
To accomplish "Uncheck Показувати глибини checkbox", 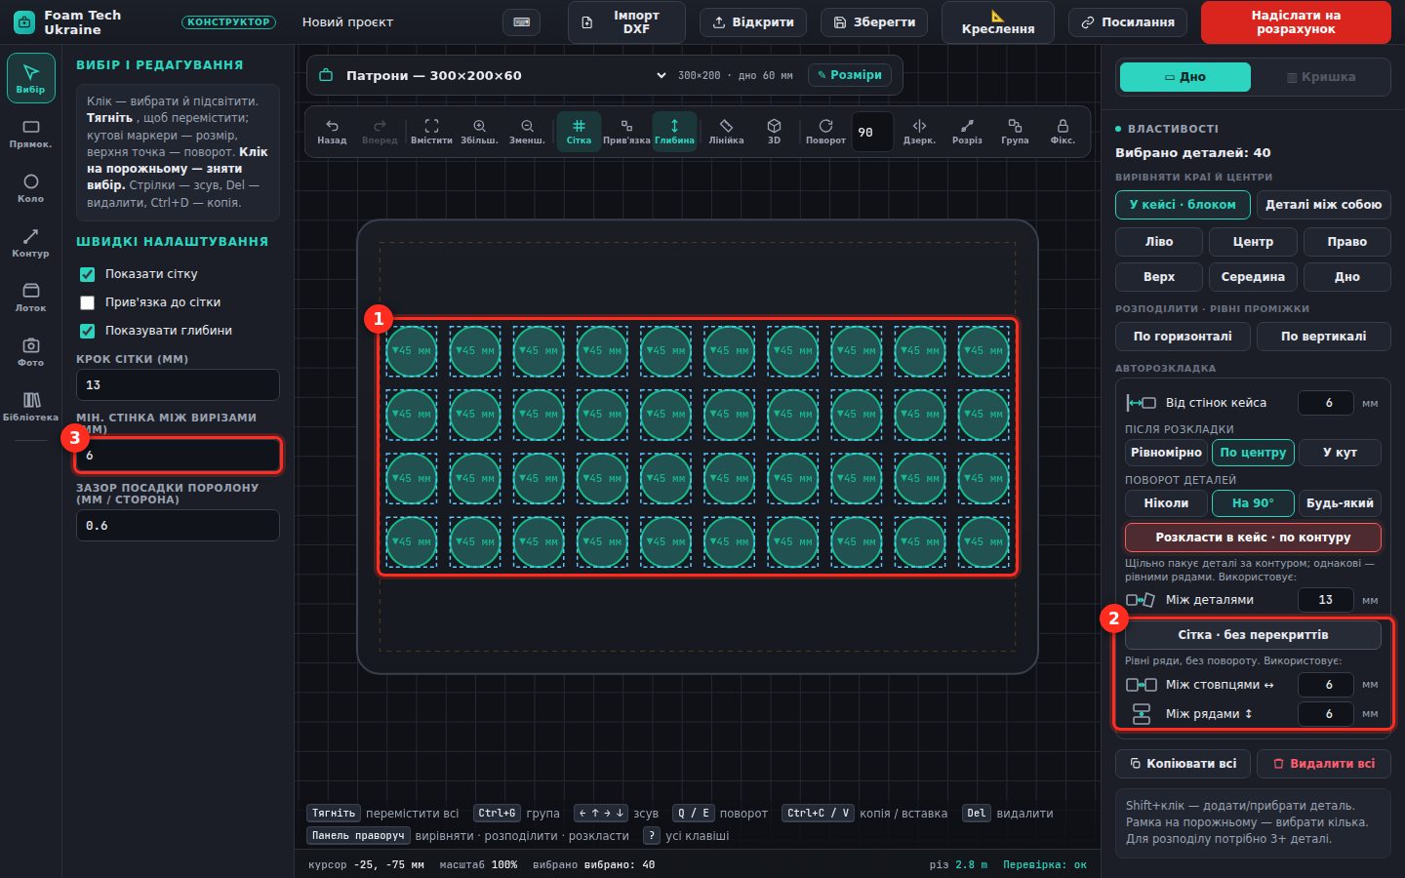I will tap(88, 331).
